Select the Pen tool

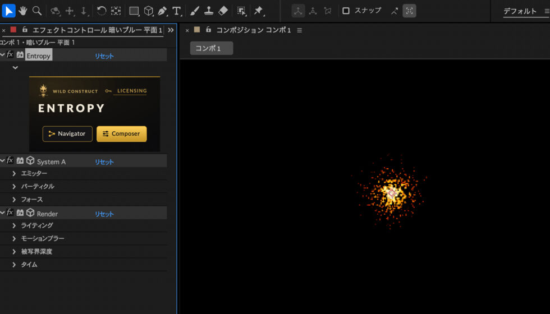point(162,11)
